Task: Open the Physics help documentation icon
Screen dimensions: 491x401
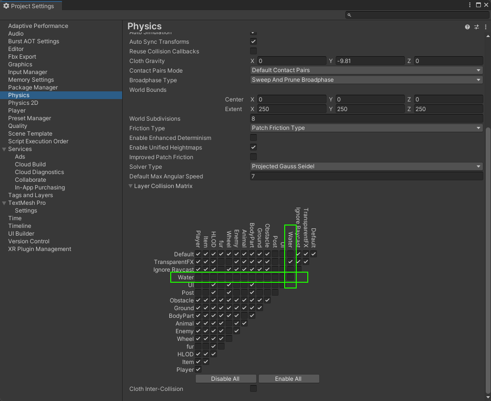Action: 467,27
